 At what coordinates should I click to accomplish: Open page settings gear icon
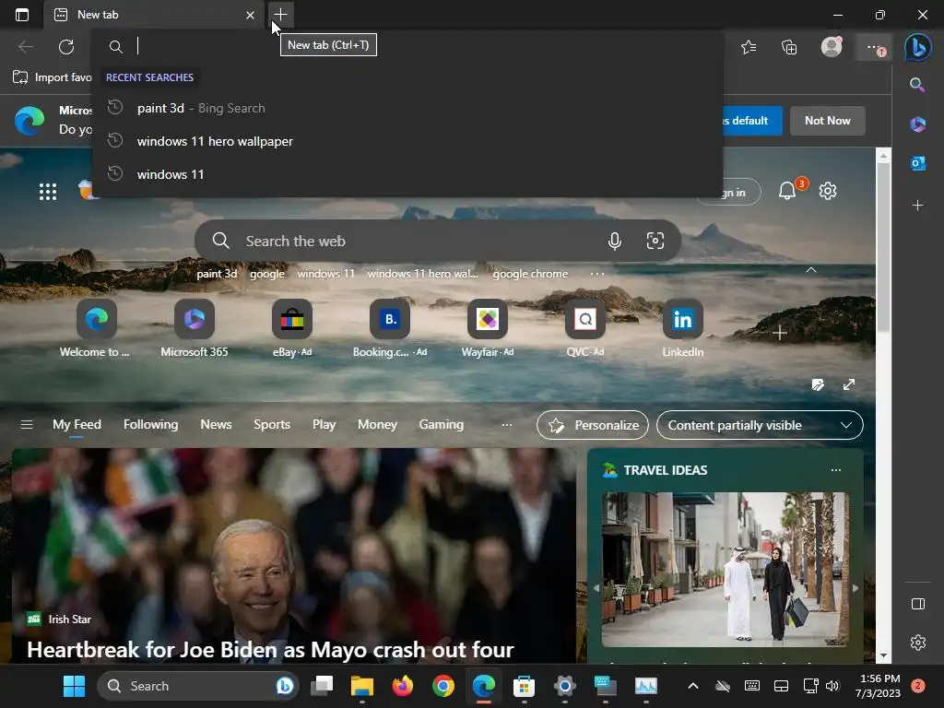(x=828, y=191)
